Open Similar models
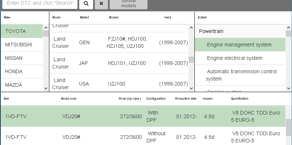 (x=128, y=4)
